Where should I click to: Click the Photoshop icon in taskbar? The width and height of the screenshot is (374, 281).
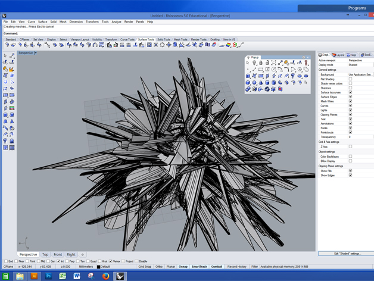pyautogui.click(x=48, y=276)
